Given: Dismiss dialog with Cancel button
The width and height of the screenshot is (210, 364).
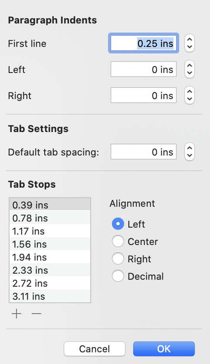Looking at the screenshot, I should tap(95, 349).
